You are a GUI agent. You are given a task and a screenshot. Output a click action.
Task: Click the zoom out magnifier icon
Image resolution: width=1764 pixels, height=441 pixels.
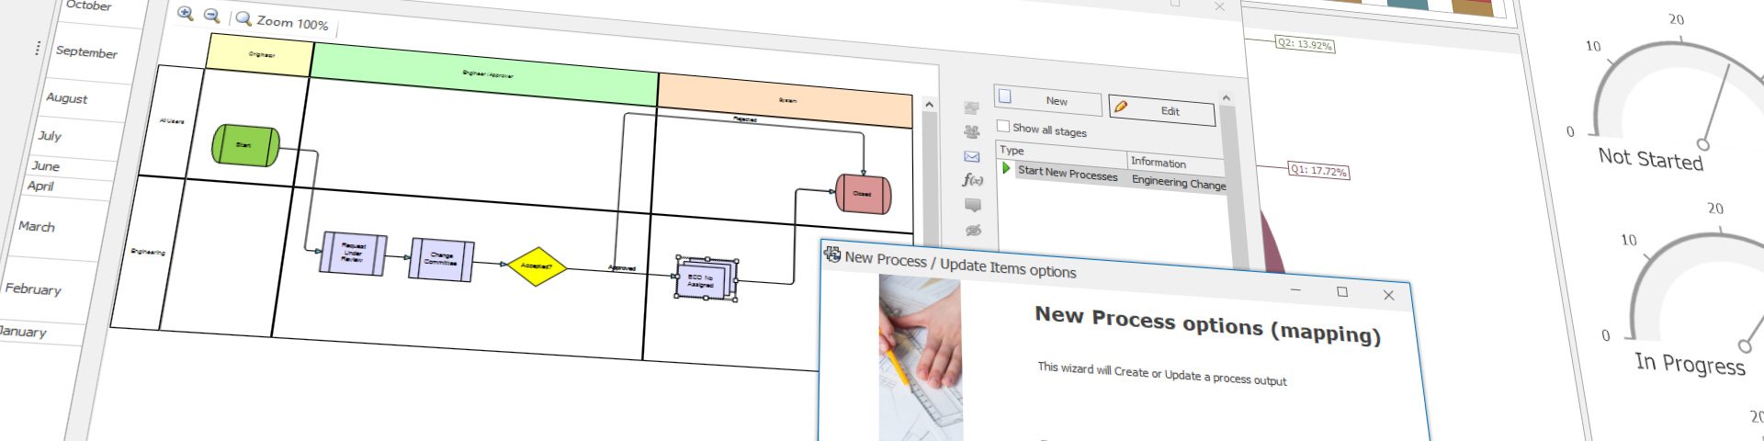coord(211,16)
